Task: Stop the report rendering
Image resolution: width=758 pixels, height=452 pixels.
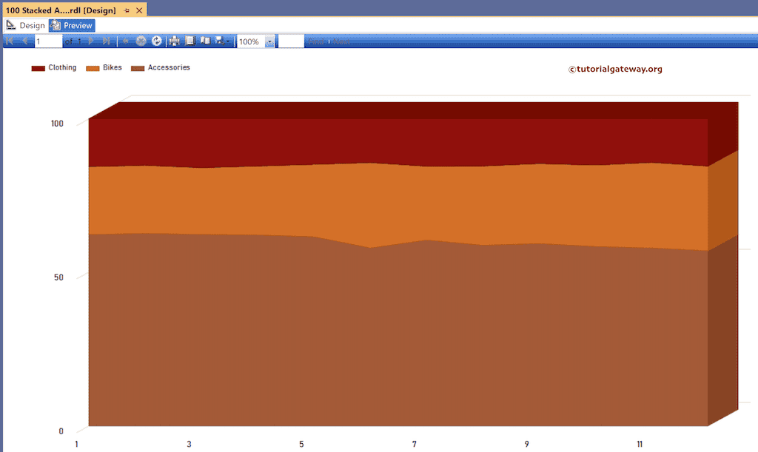Action: [141, 41]
